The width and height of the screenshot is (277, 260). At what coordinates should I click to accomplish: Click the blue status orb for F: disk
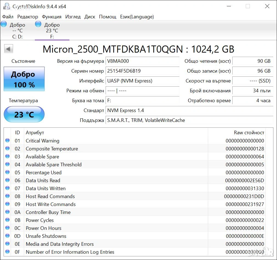tap(38, 24)
